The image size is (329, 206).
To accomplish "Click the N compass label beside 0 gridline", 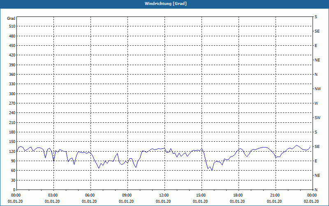I will click(316, 190).
